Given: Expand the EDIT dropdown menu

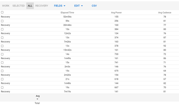Looking at the screenshot, I should pyautogui.click(x=79, y=6).
